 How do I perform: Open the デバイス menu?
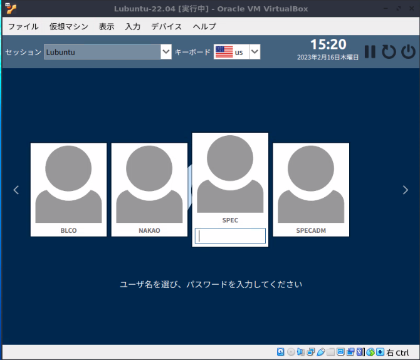(x=167, y=26)
